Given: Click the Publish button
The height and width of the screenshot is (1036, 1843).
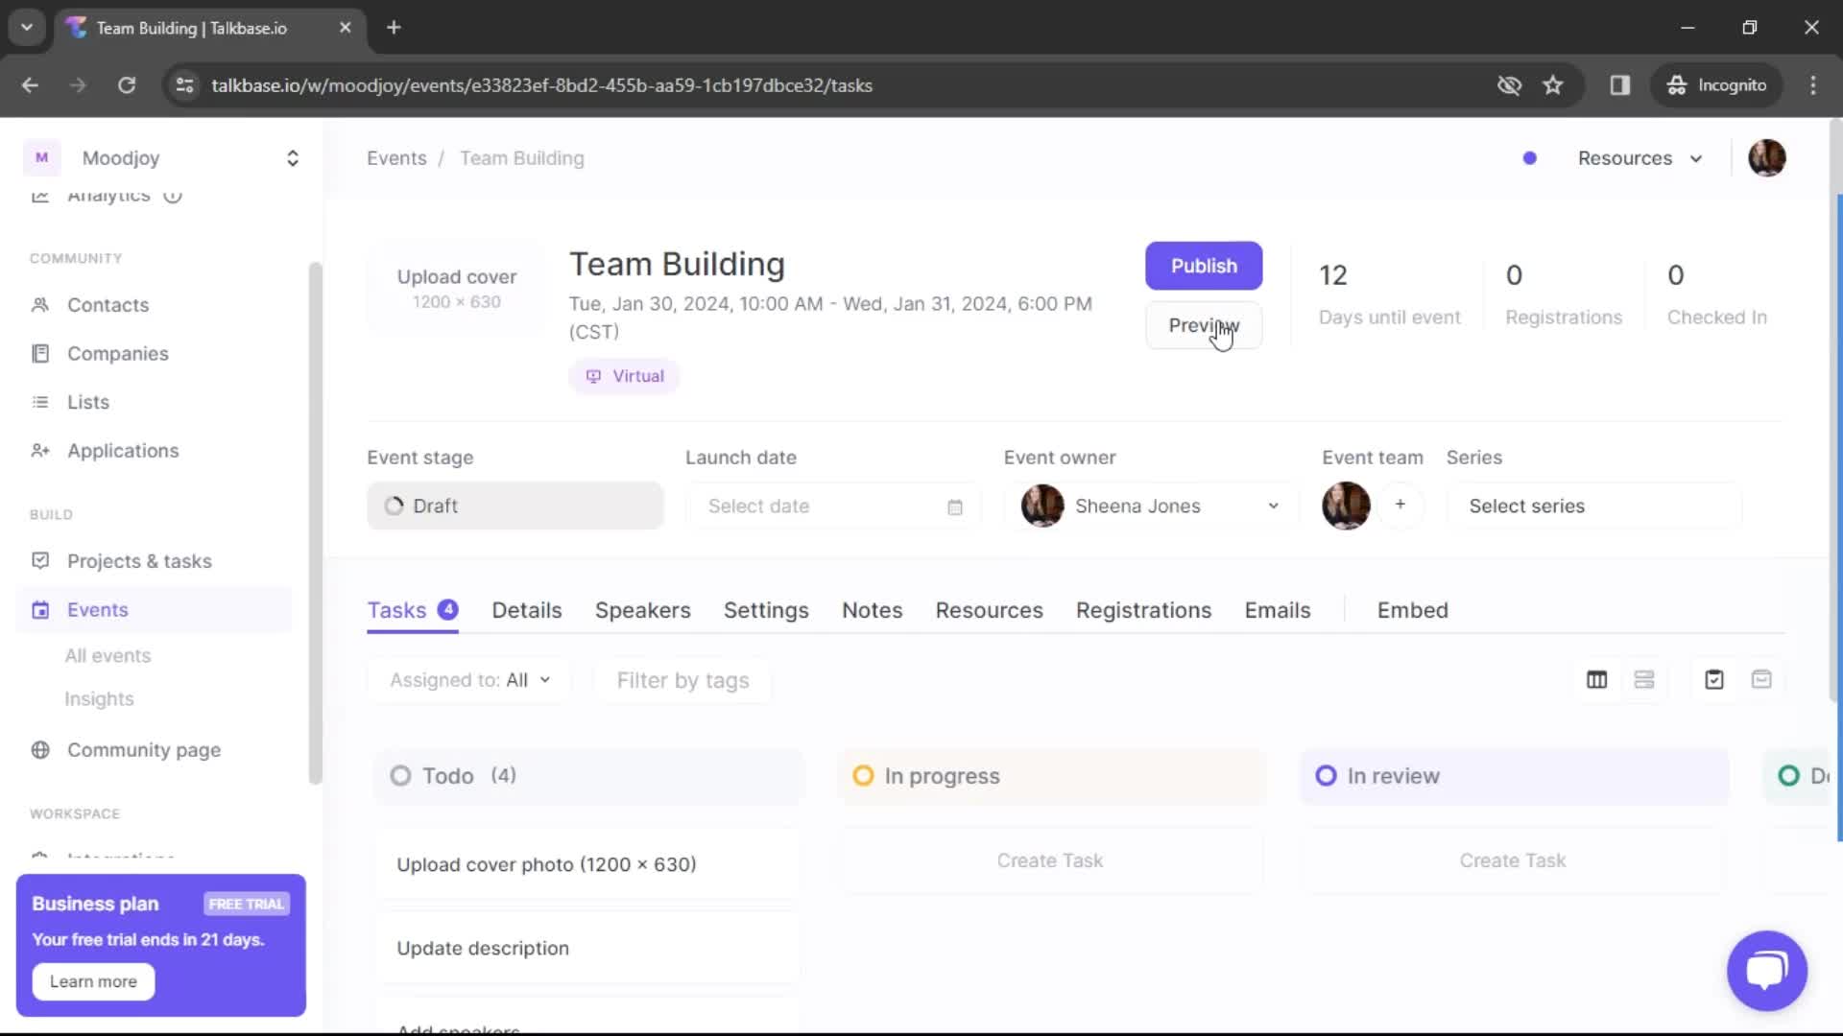Looking at the screenshot, I should pyautogui.click(x=1204, y=266).
